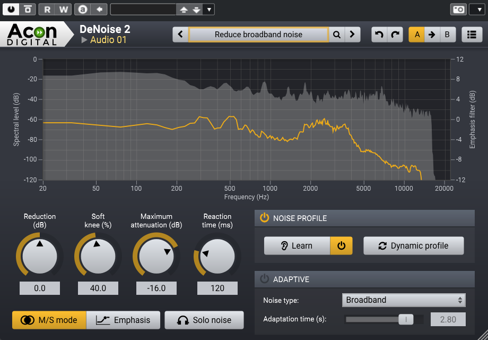Click the 'Noise type:' label
The image size is (488, 340).
281,300
